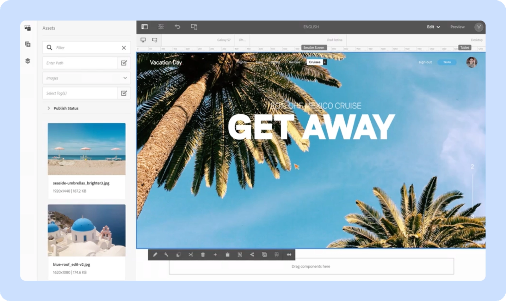Switch to Preview mode

coord(457,27)
